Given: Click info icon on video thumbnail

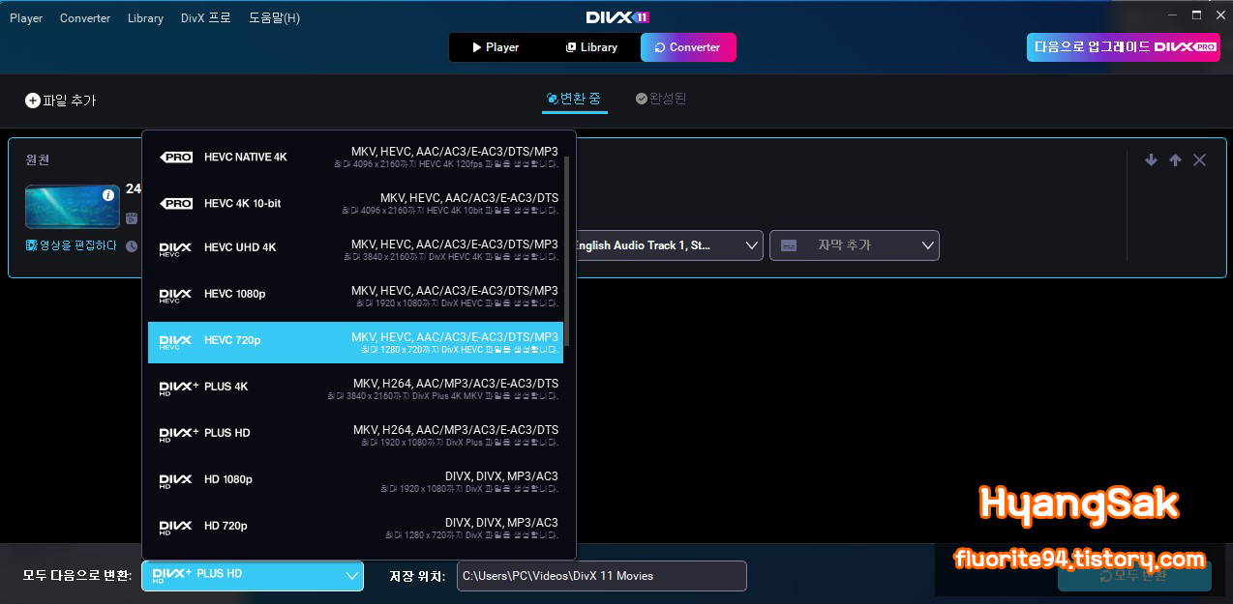Looking at the screenshot, I should coord(108,195).
